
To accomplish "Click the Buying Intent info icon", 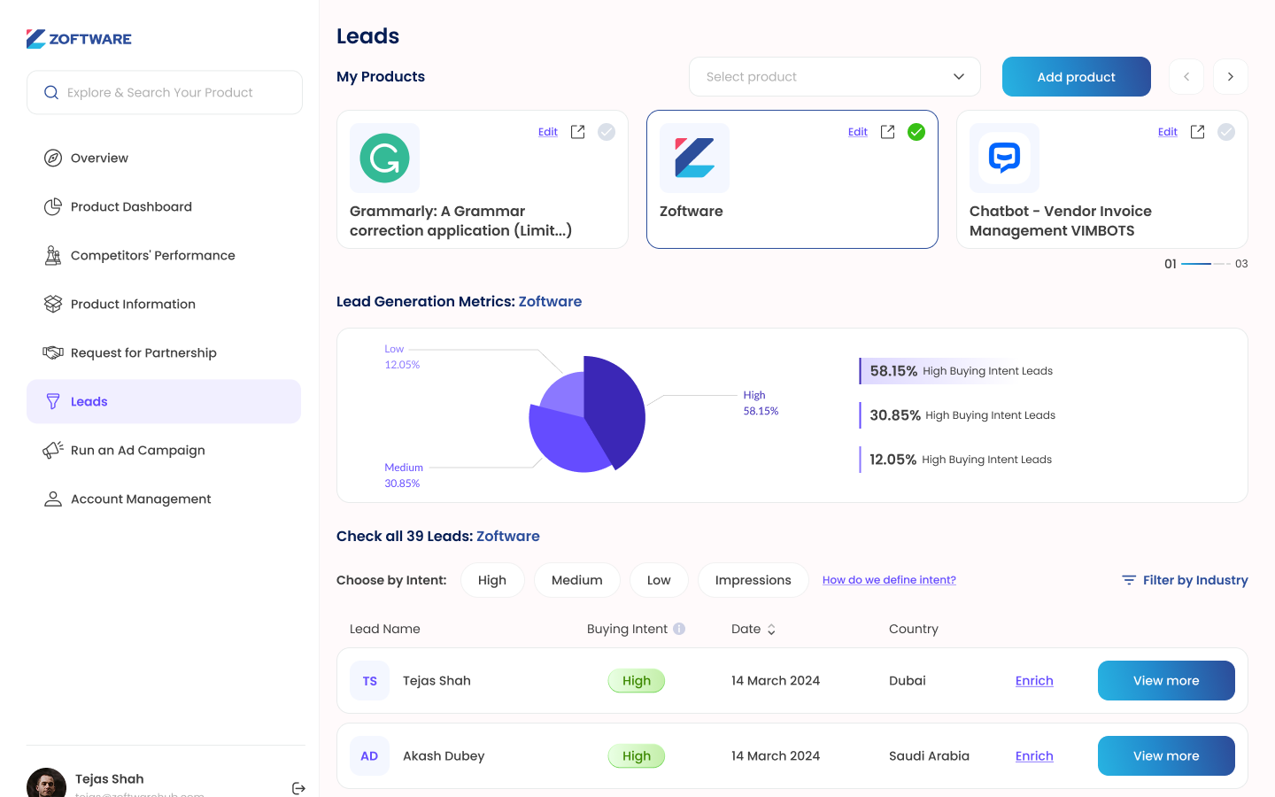I will 679,629.
